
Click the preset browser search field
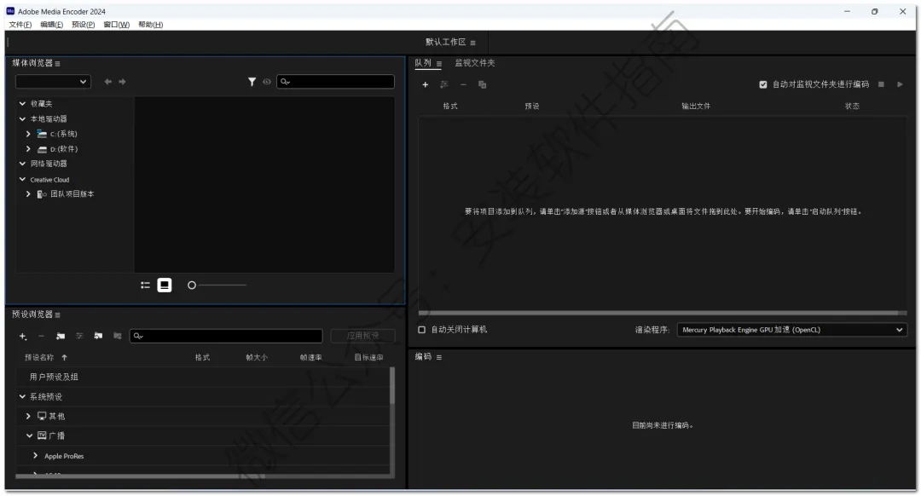coord(226,337)
